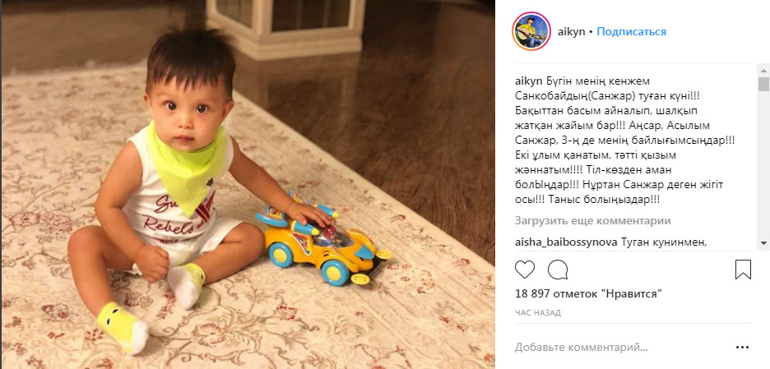Viewport: 770px width, 369px height.
Task: Click the comments scrollbar down arrow
Action: (763, 243)
